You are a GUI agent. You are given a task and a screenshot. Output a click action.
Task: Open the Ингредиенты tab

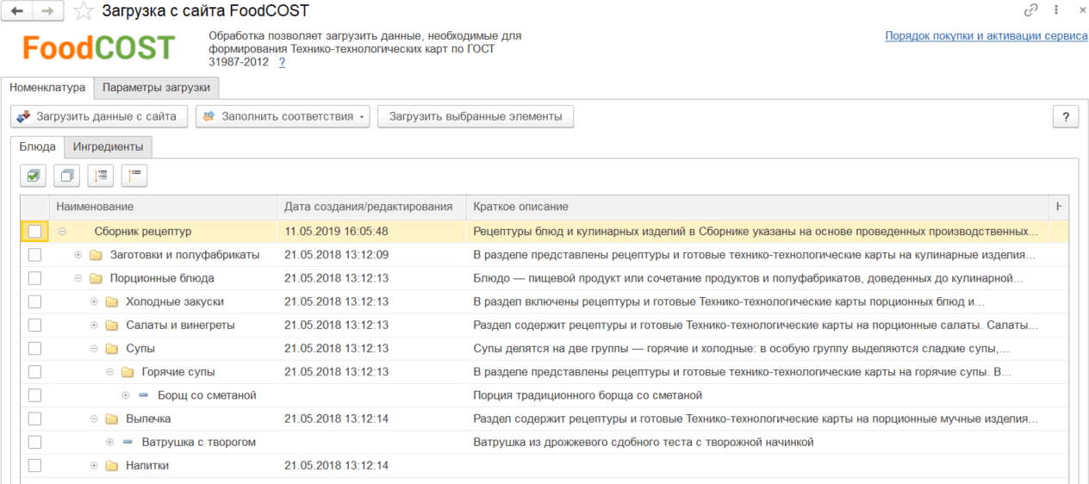(x=108, y=147)
